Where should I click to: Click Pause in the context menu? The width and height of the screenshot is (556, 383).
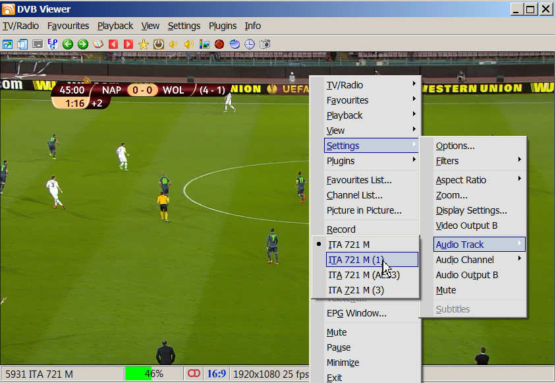pos(372,347)
